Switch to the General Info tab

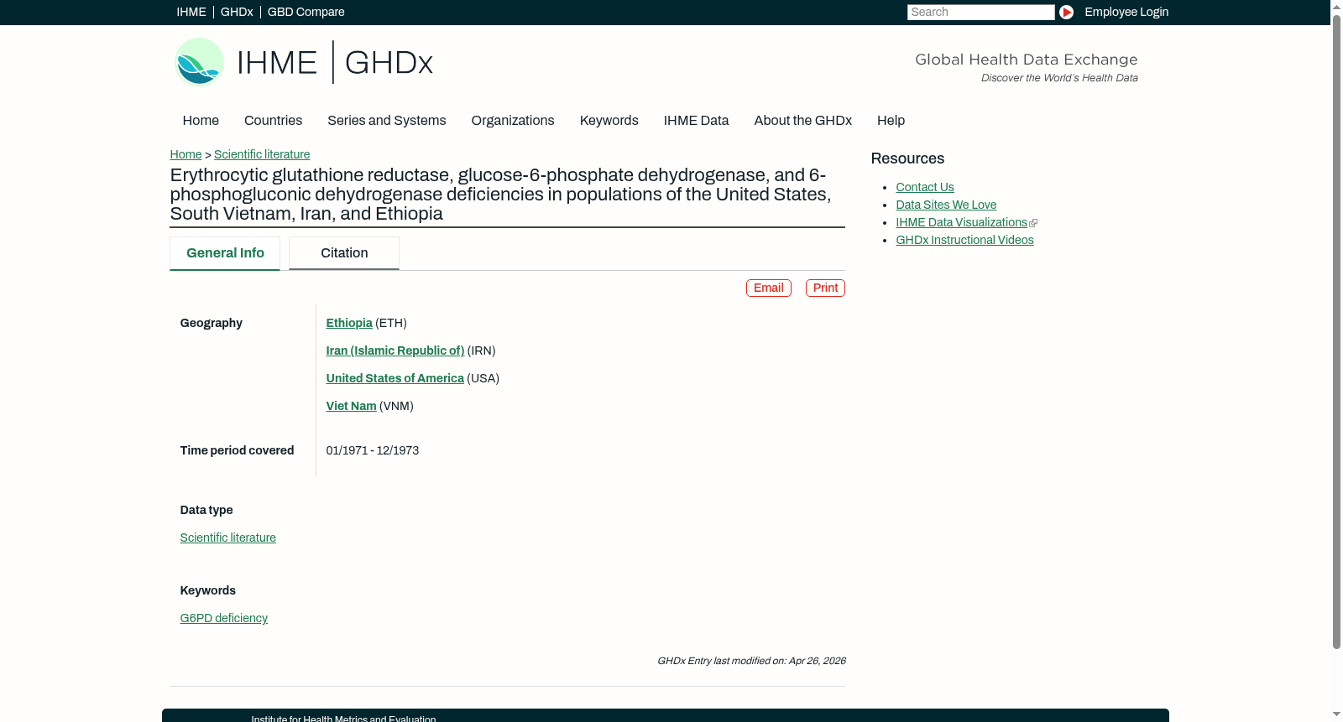click(225, 253)
